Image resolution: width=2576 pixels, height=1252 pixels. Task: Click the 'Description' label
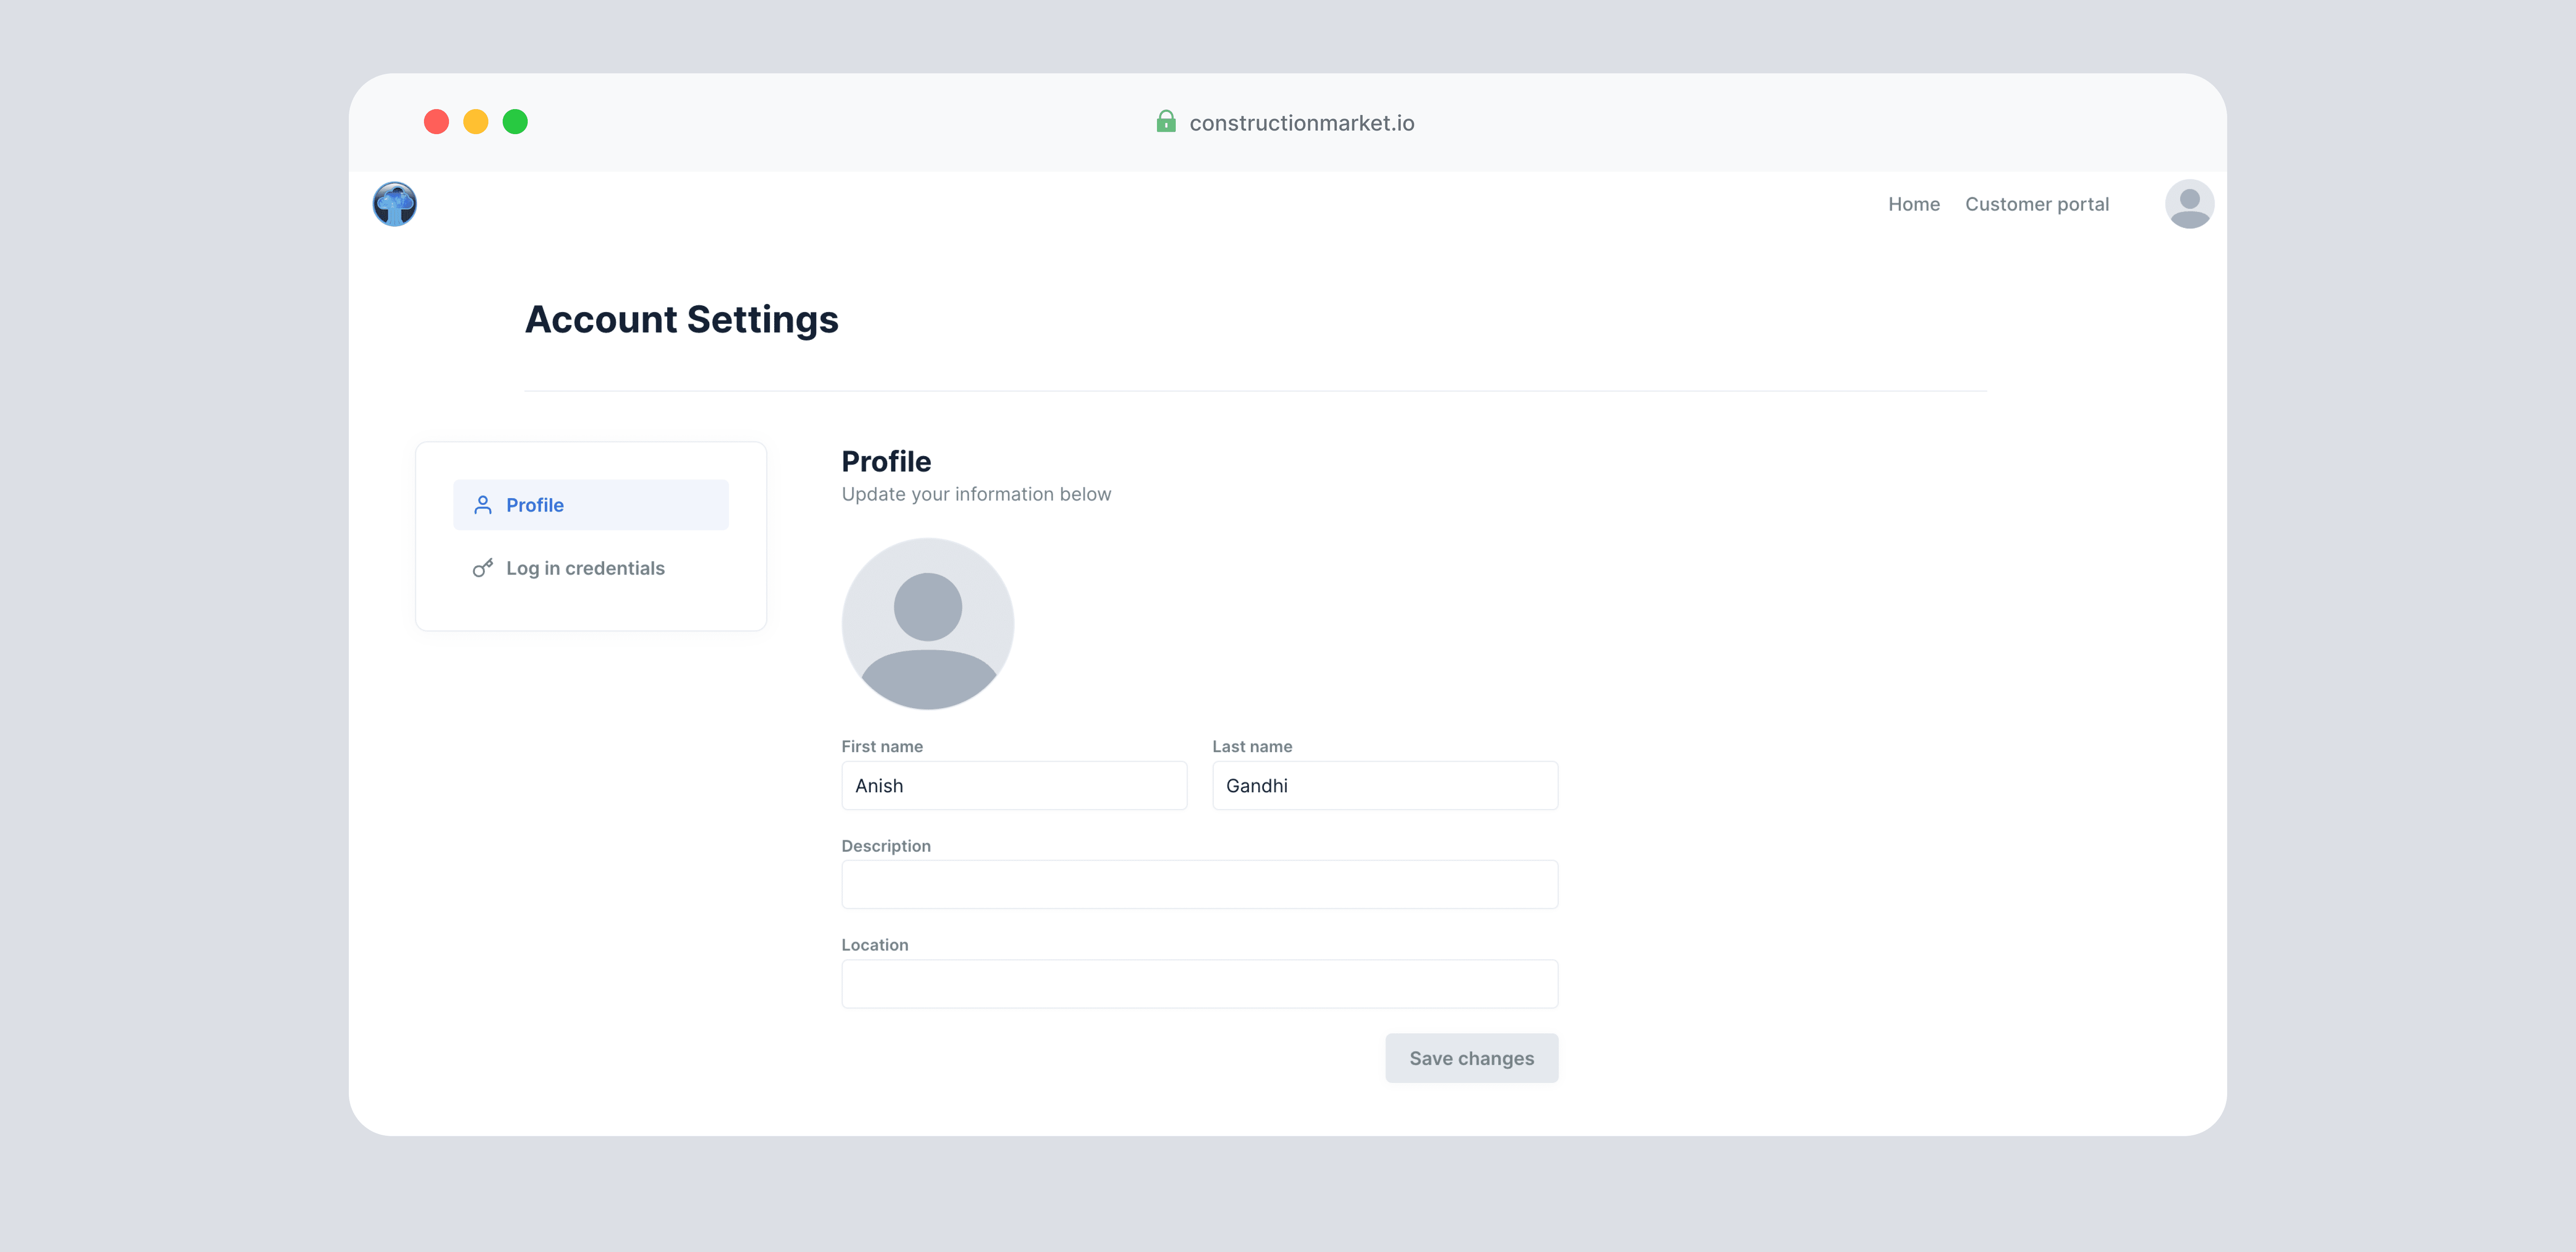(886, 846)
